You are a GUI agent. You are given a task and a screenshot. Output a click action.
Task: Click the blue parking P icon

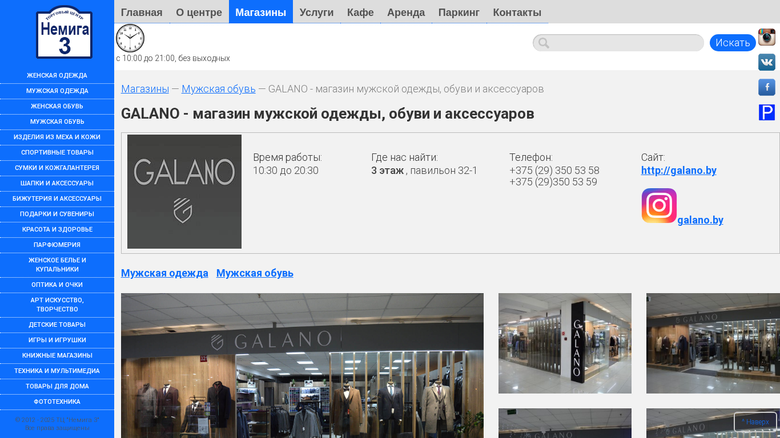767,112
